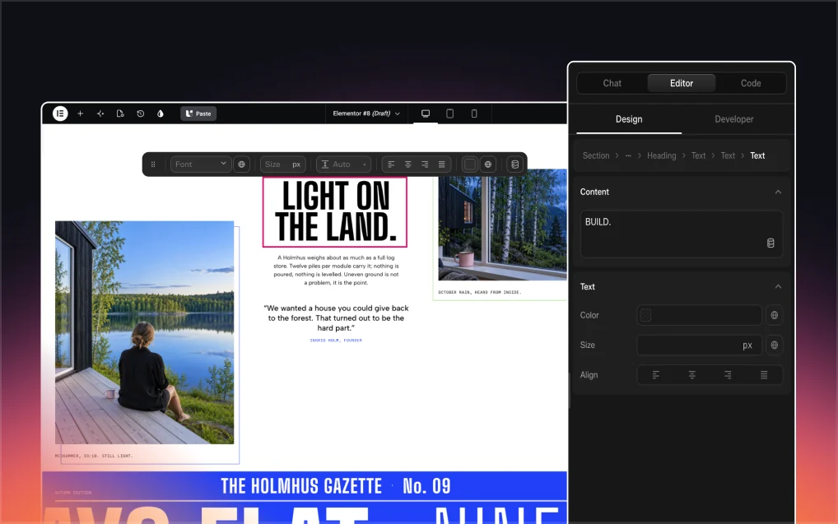Click the database icon in the Content field
The width and height of the screenshot is (838, 524).
[x=770, y=243]
